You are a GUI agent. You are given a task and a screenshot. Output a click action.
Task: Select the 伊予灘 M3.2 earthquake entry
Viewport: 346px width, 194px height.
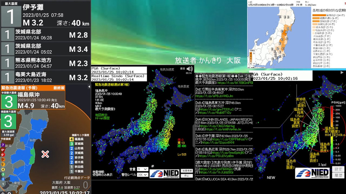pyautogui.click(x=45, y=14)
